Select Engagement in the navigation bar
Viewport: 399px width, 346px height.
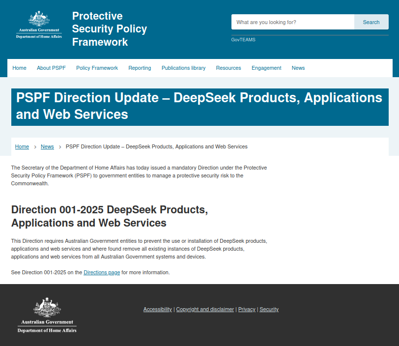(266, 68)
